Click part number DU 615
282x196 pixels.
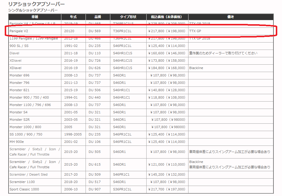pos(95,164)
